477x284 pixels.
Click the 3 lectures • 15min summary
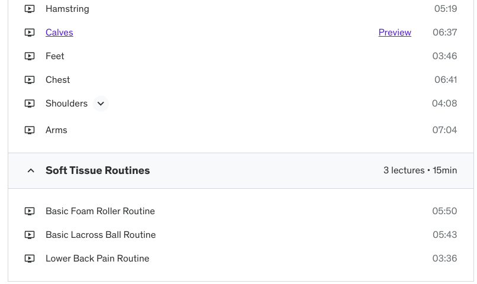[x=420, y=170]
